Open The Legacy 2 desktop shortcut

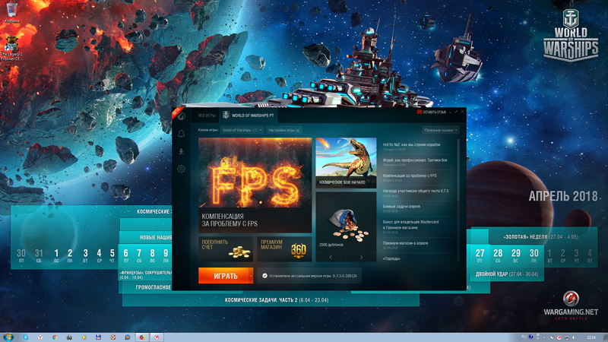pyautogui.click(x=11, y=48)
